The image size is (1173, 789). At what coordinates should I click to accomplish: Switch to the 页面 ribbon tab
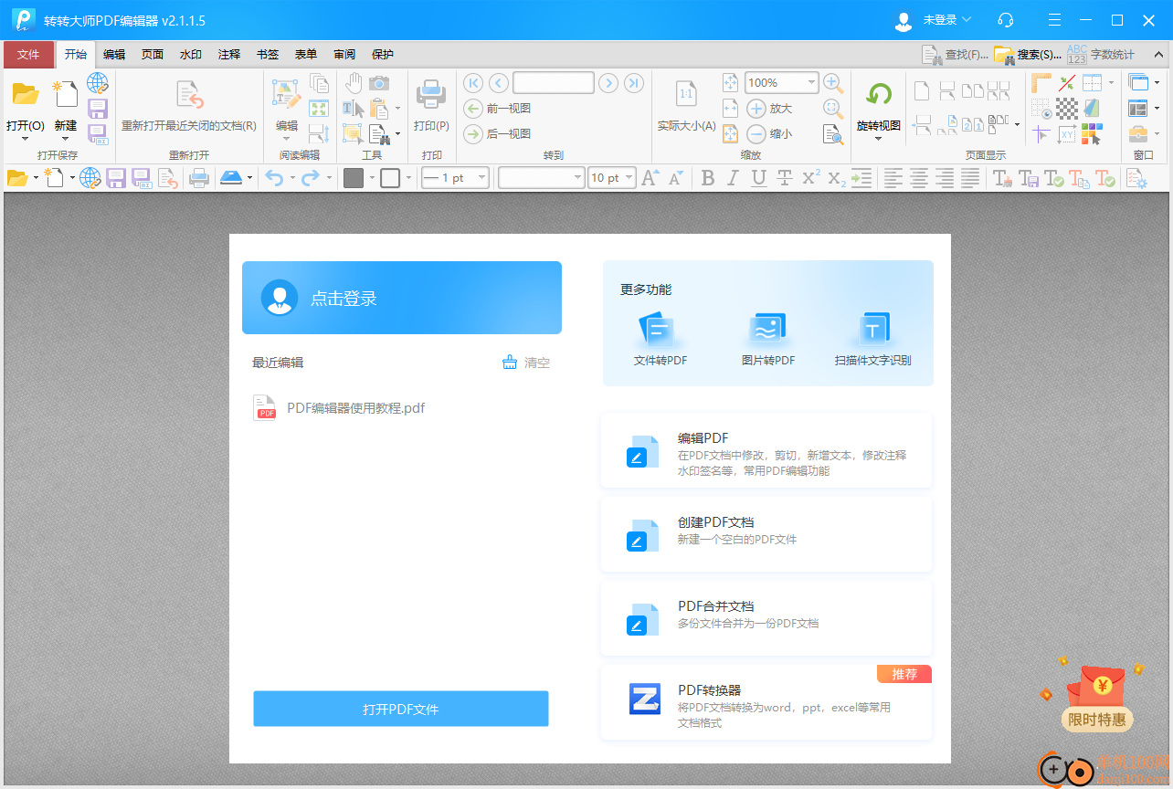coord(153,54)
